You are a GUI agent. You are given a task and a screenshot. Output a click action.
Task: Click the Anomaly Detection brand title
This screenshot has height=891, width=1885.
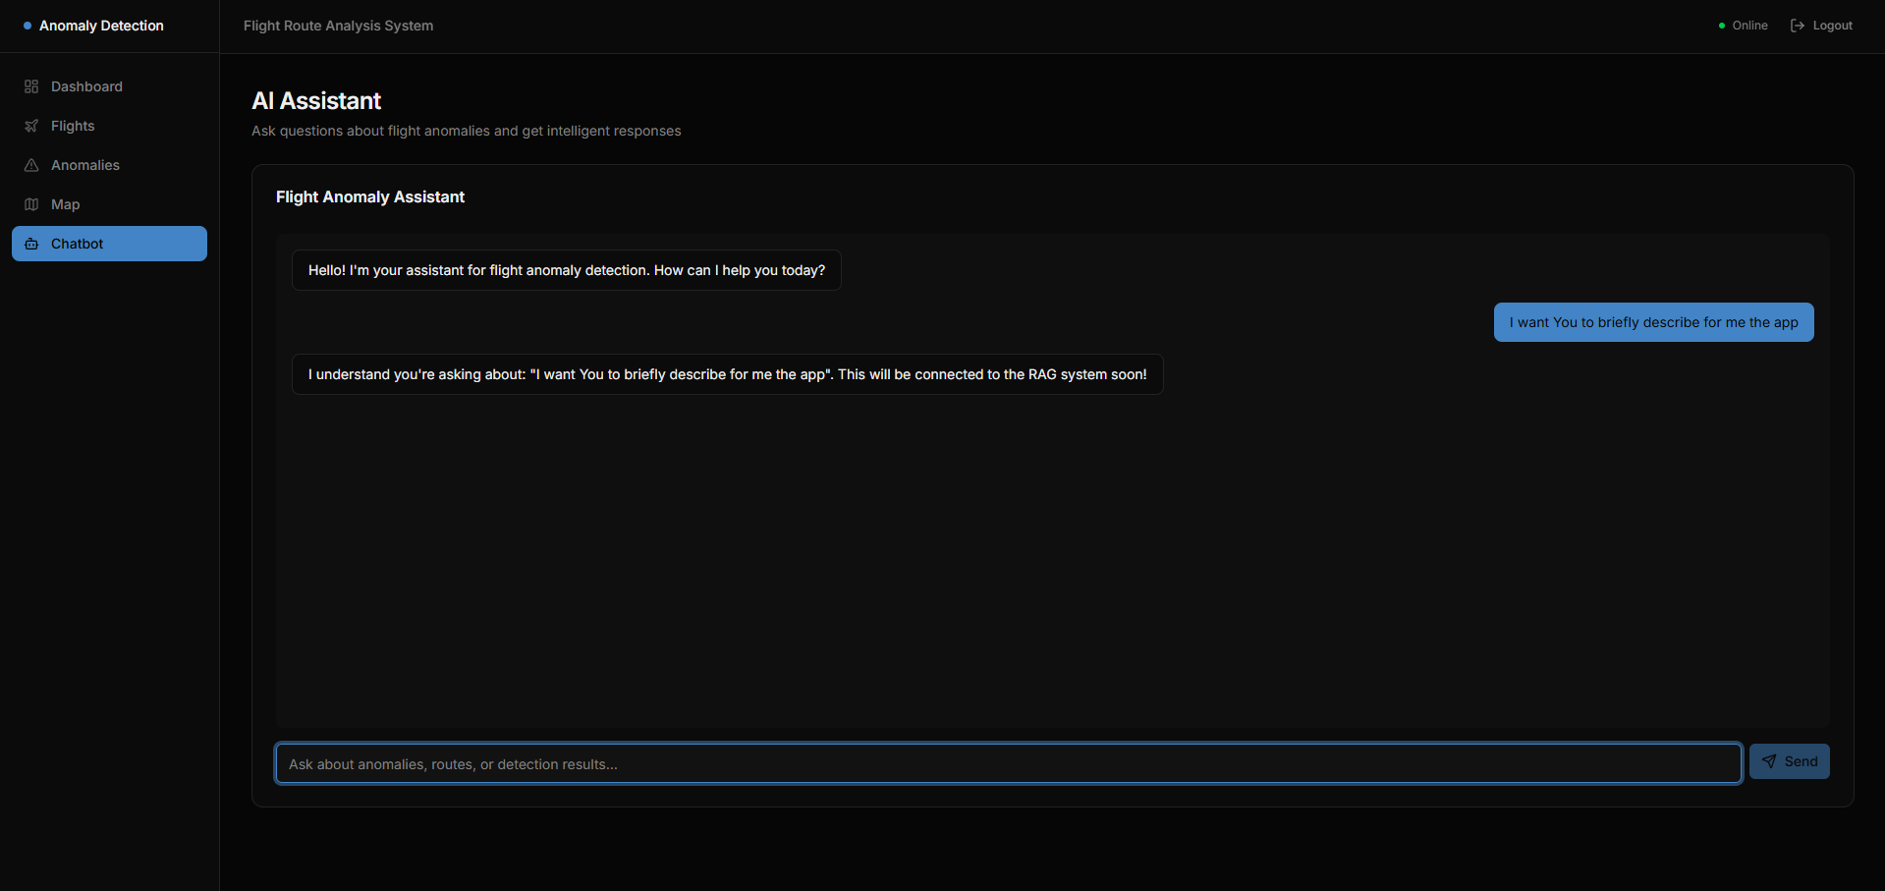[99, 26]
